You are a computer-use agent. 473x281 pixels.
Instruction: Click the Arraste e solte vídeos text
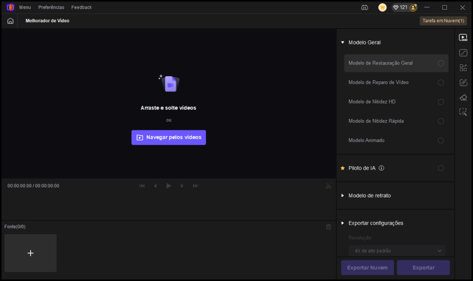coord(168,108)
